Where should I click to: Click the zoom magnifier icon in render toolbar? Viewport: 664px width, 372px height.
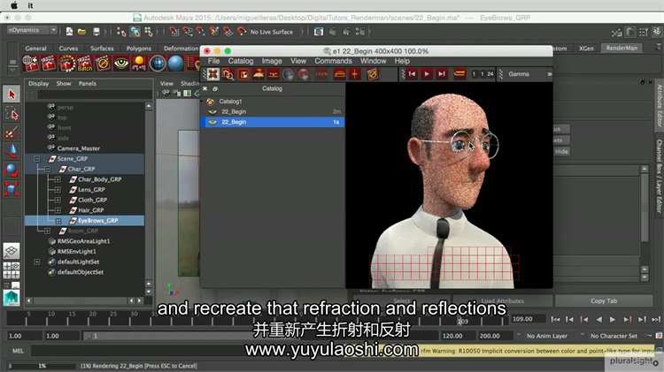pyautogui.click(x=228, y=74)
